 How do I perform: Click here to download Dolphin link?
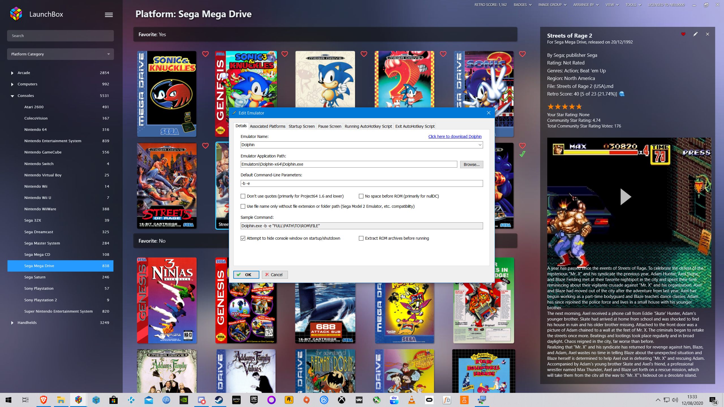click(455, 137)
